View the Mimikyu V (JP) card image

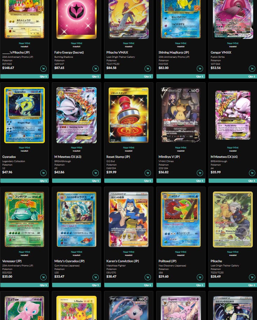[181, 115]
